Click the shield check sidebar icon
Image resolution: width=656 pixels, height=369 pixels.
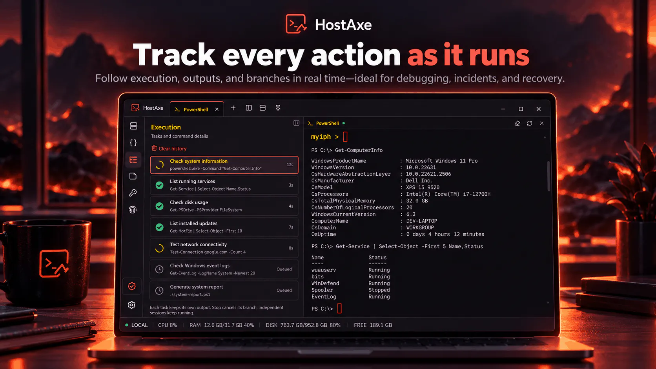coord(132,286)
